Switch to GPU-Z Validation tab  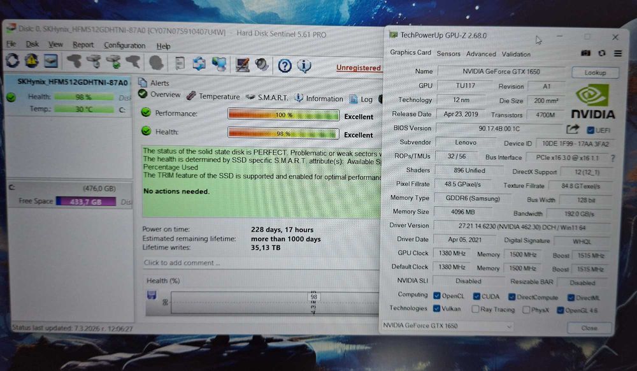point(516,54)
